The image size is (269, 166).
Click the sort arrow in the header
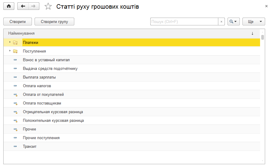[252, 33]
